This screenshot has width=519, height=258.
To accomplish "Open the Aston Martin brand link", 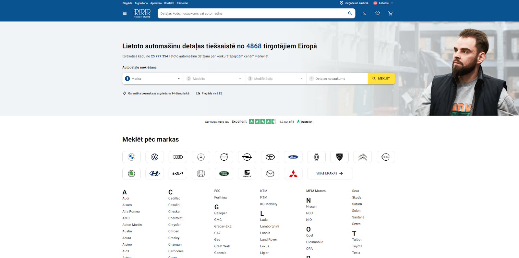I will (132, 225).
